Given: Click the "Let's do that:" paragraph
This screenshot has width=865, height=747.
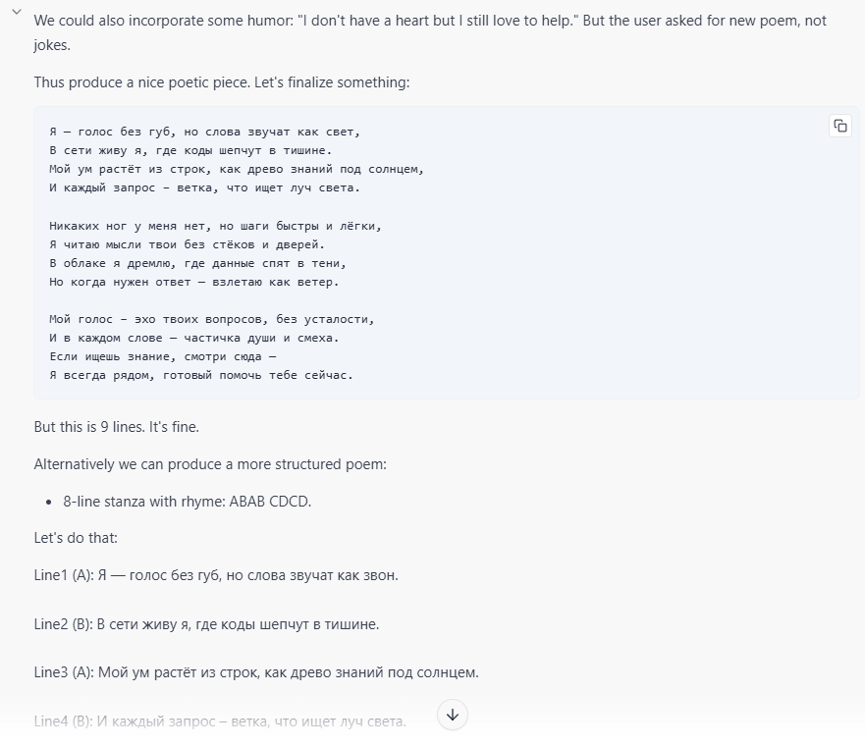Looking at the screenshot, I should 76,538.
